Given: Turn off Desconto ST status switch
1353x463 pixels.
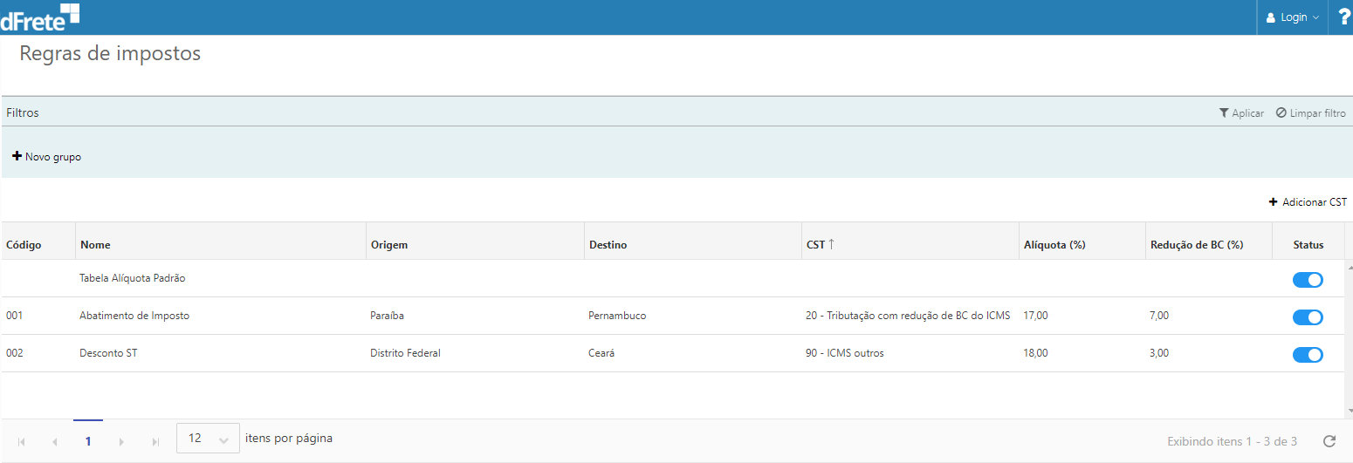Looking at the screenshot, I should coord(1308,355).
